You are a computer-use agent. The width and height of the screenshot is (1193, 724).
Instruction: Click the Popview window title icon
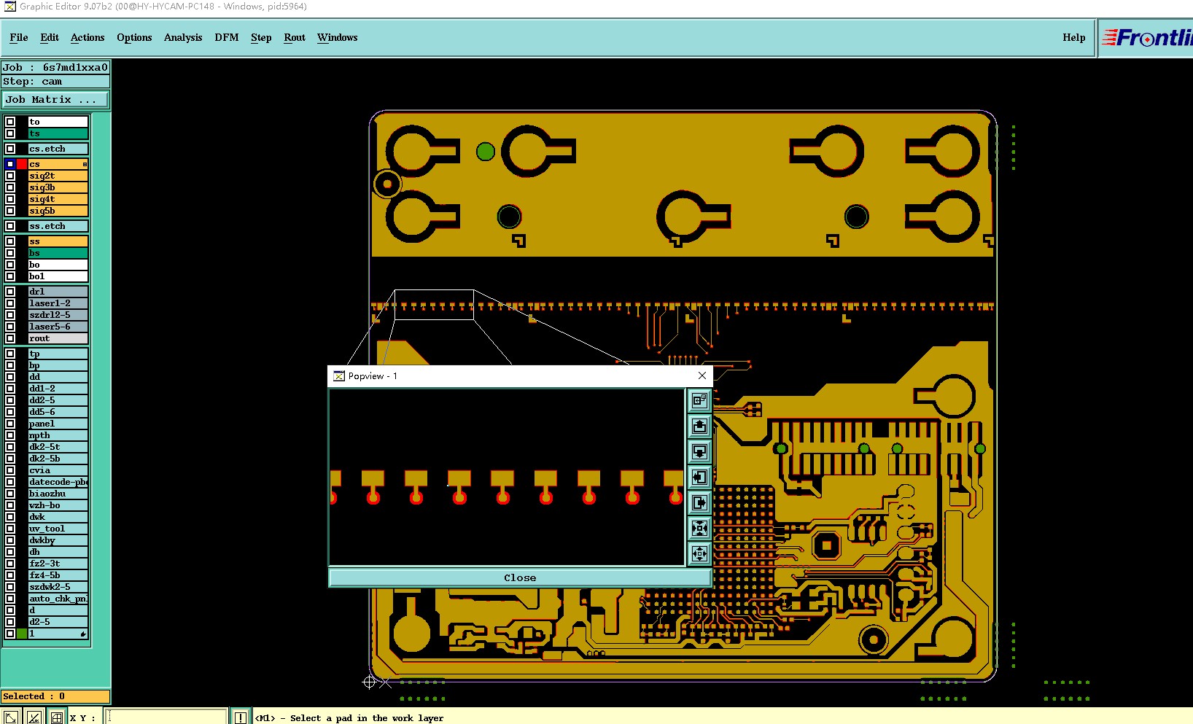339,376
